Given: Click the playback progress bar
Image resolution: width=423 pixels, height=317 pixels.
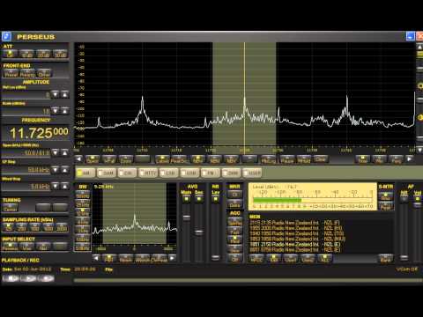Looking at the screenshot, I should pos(249,280).
